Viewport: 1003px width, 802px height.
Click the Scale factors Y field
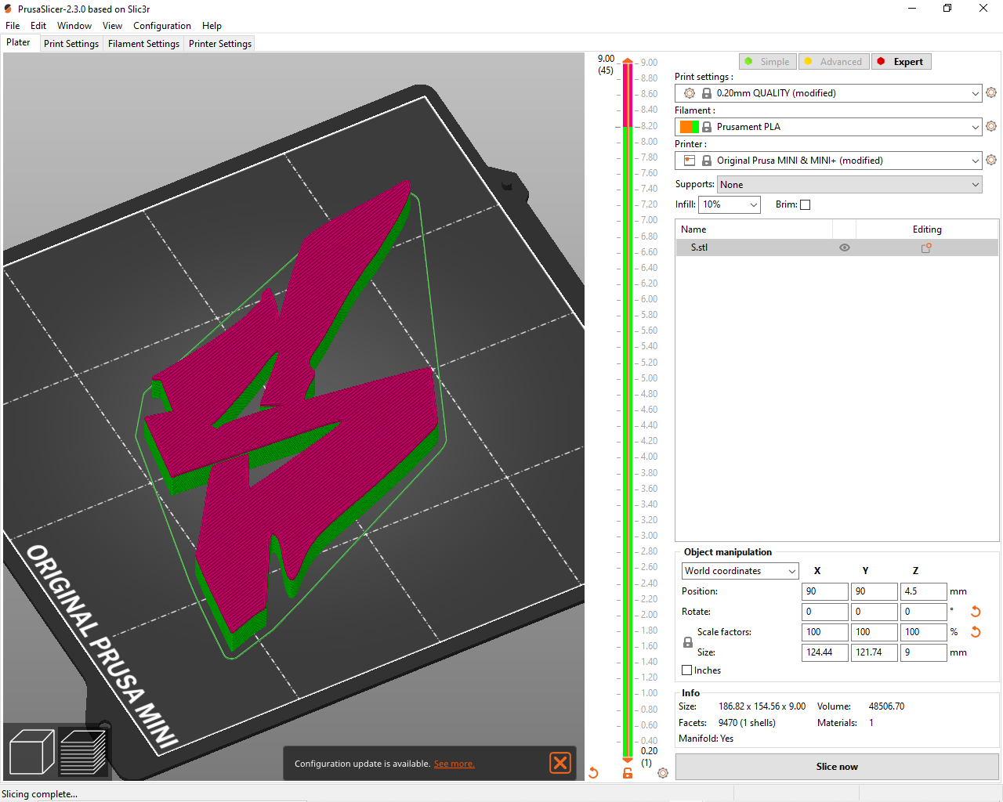pyautogui.click(x=874, y=632)
